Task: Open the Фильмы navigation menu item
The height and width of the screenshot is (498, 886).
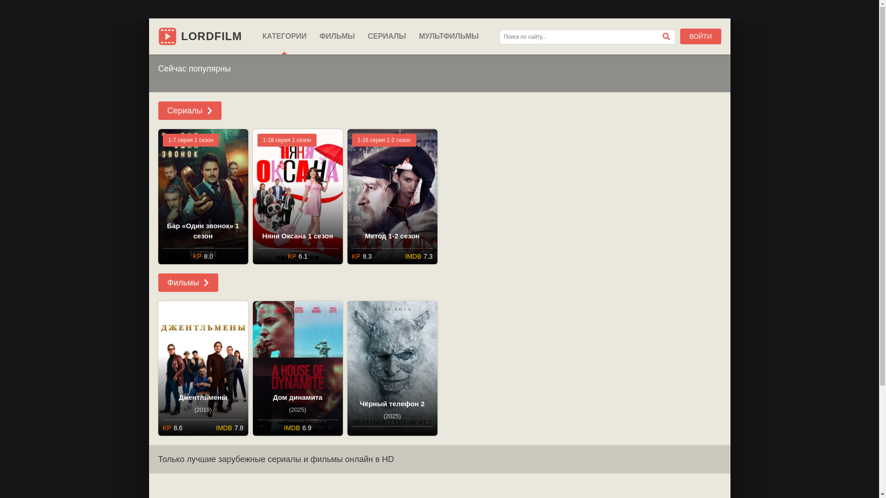Action: pyautogui.click(x=337, y=36)
